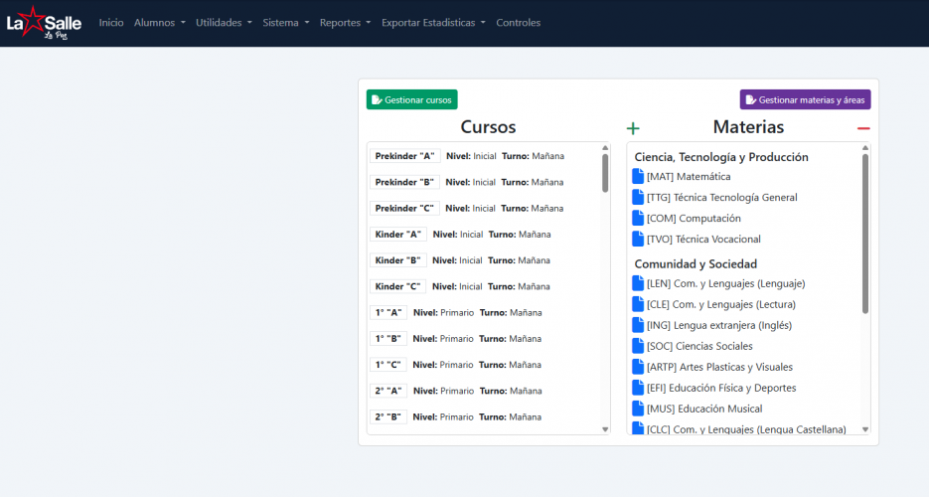929x497 pixels.
Task: Select the 1° "B" course
Action: click(x=388, y=338)
